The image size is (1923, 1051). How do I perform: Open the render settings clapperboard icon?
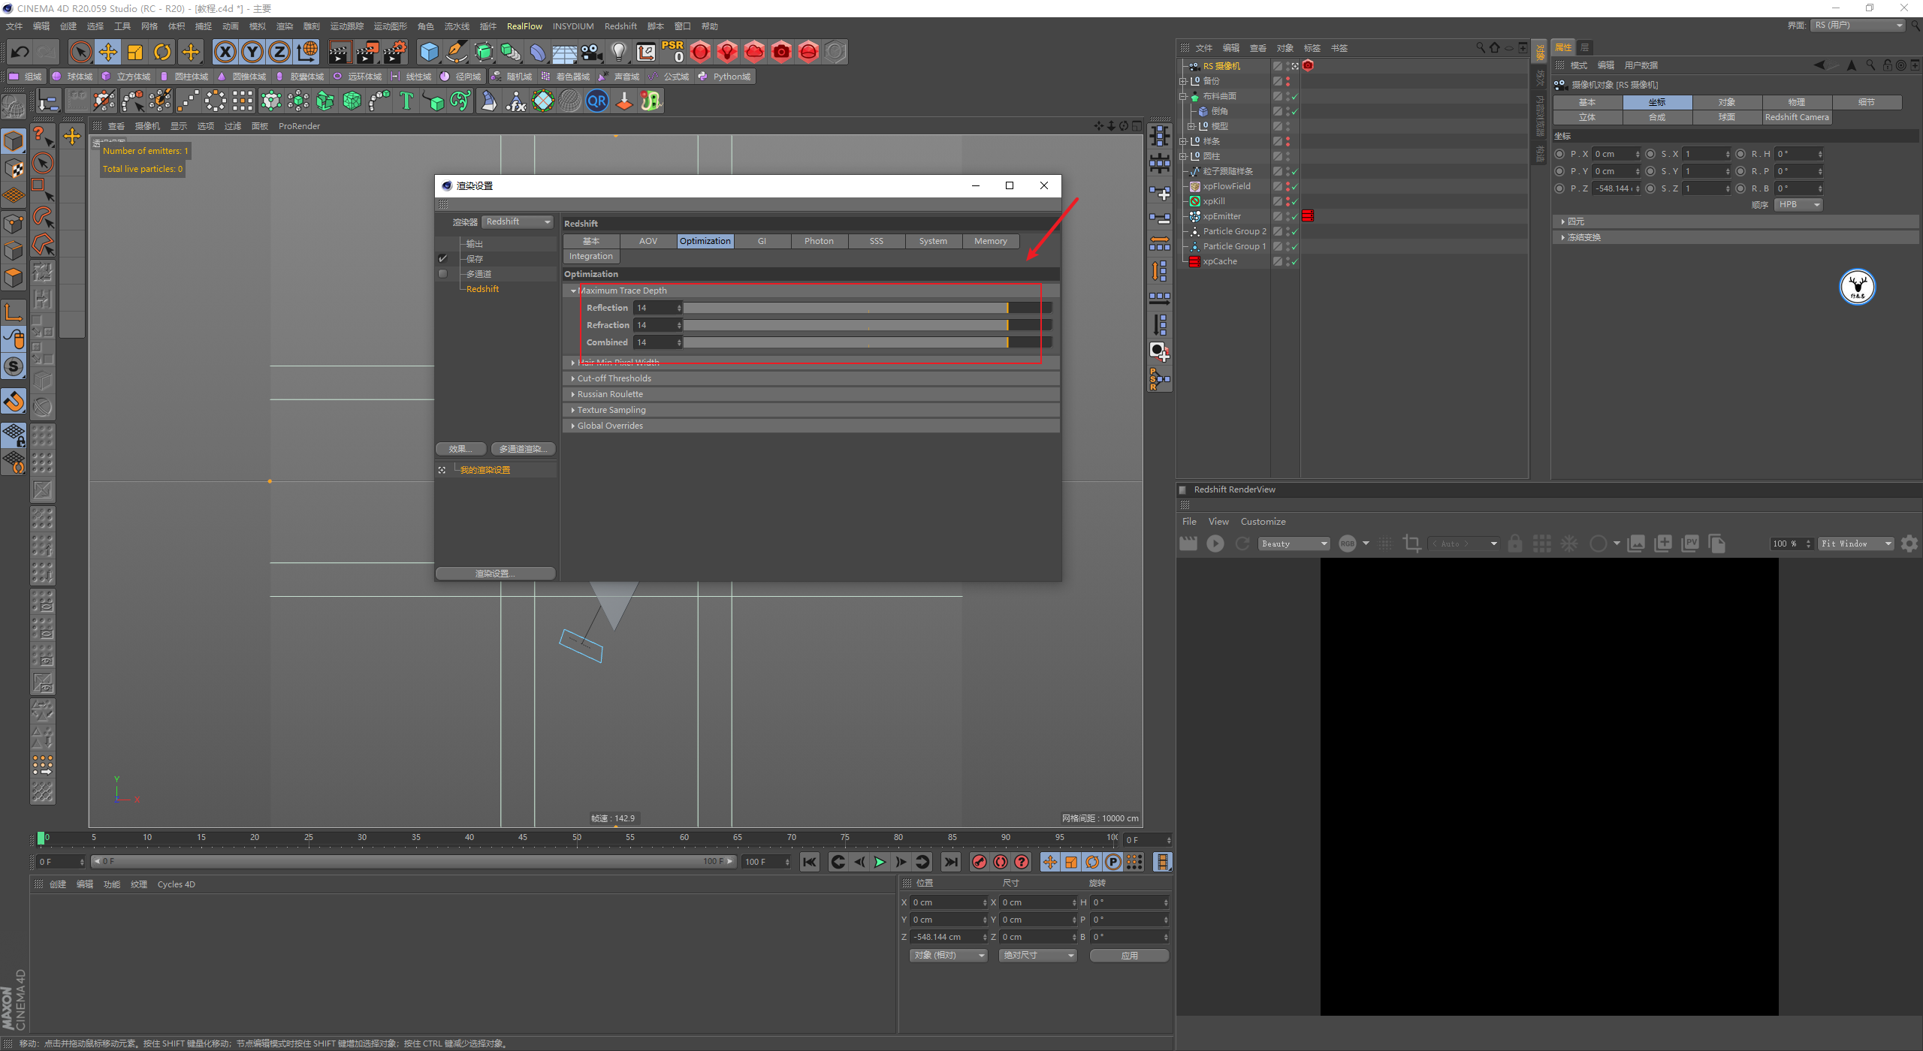pos(394,52)
